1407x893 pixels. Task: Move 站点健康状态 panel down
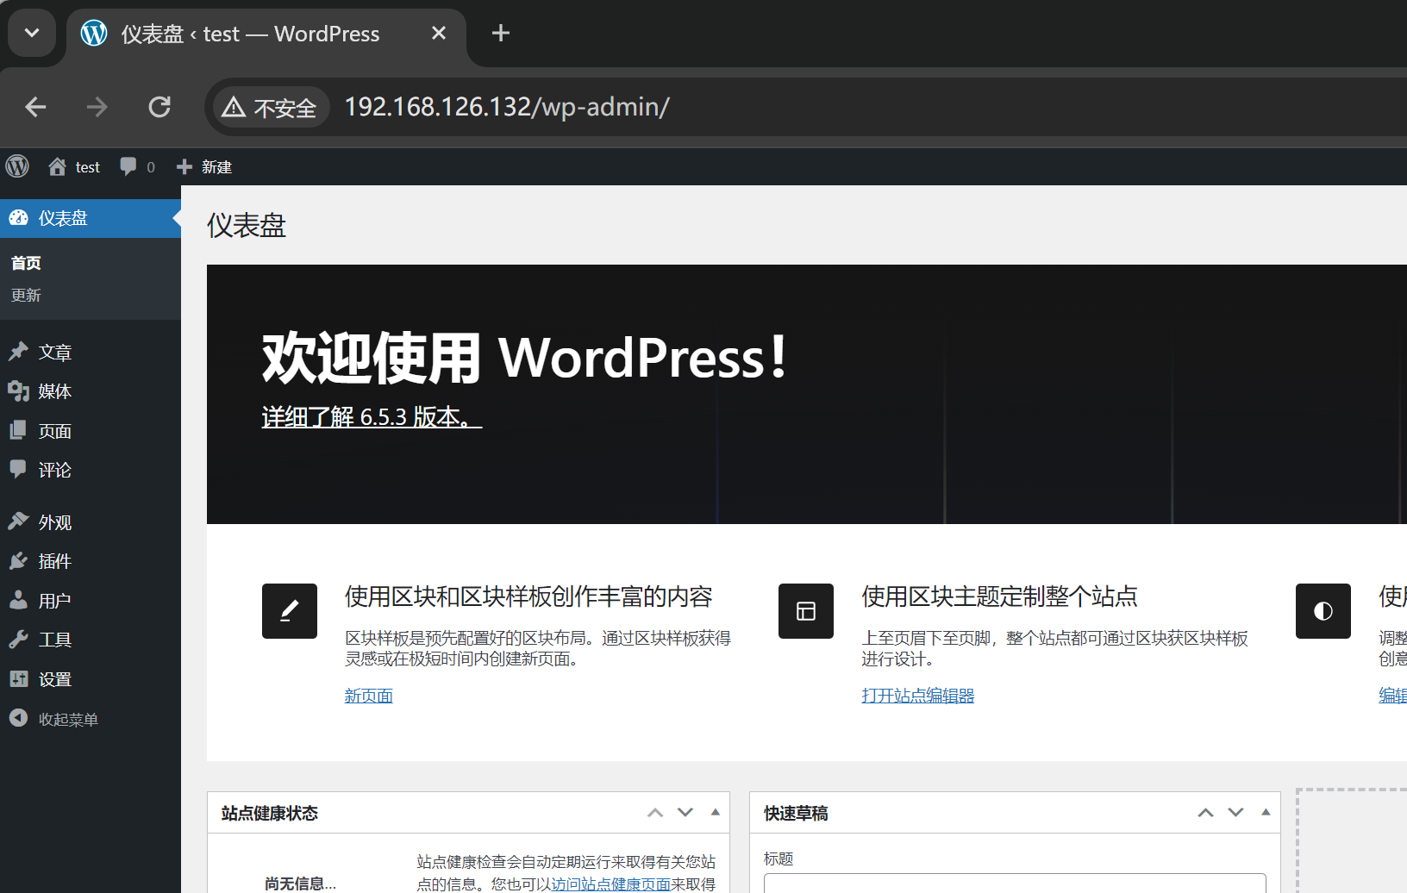tap(685, 812)
